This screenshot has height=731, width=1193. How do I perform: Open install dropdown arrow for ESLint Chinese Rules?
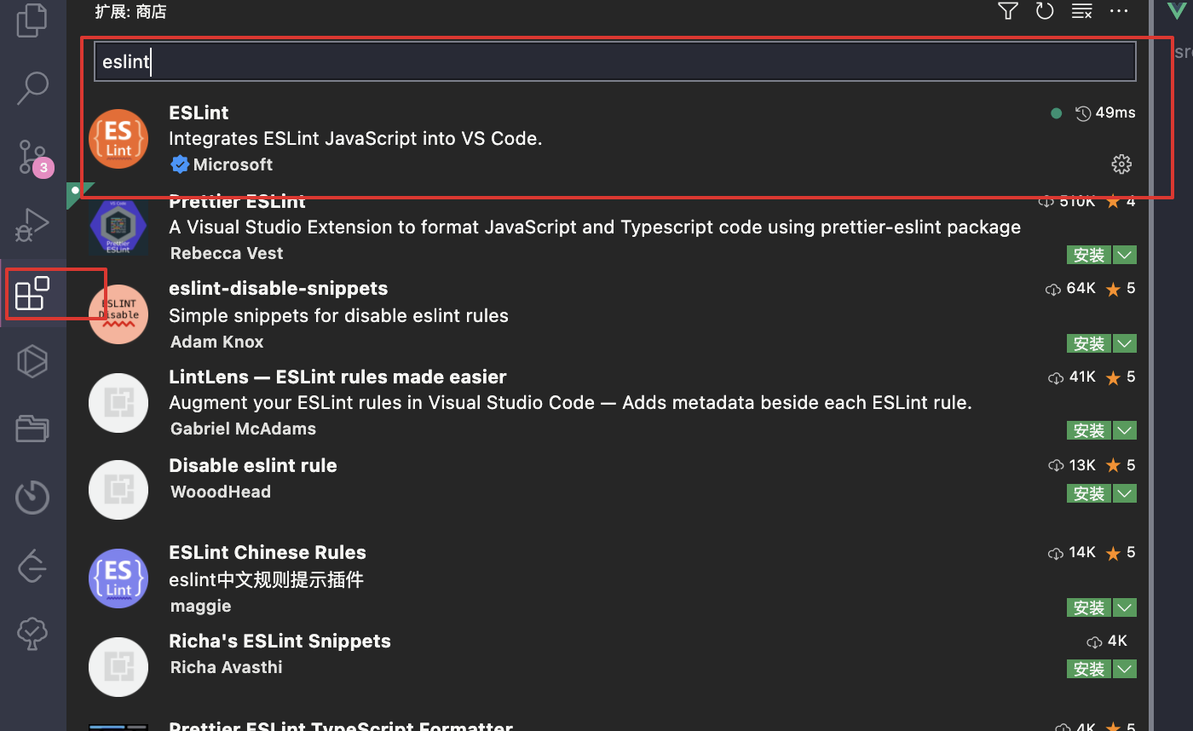(x=1125, y=607)
